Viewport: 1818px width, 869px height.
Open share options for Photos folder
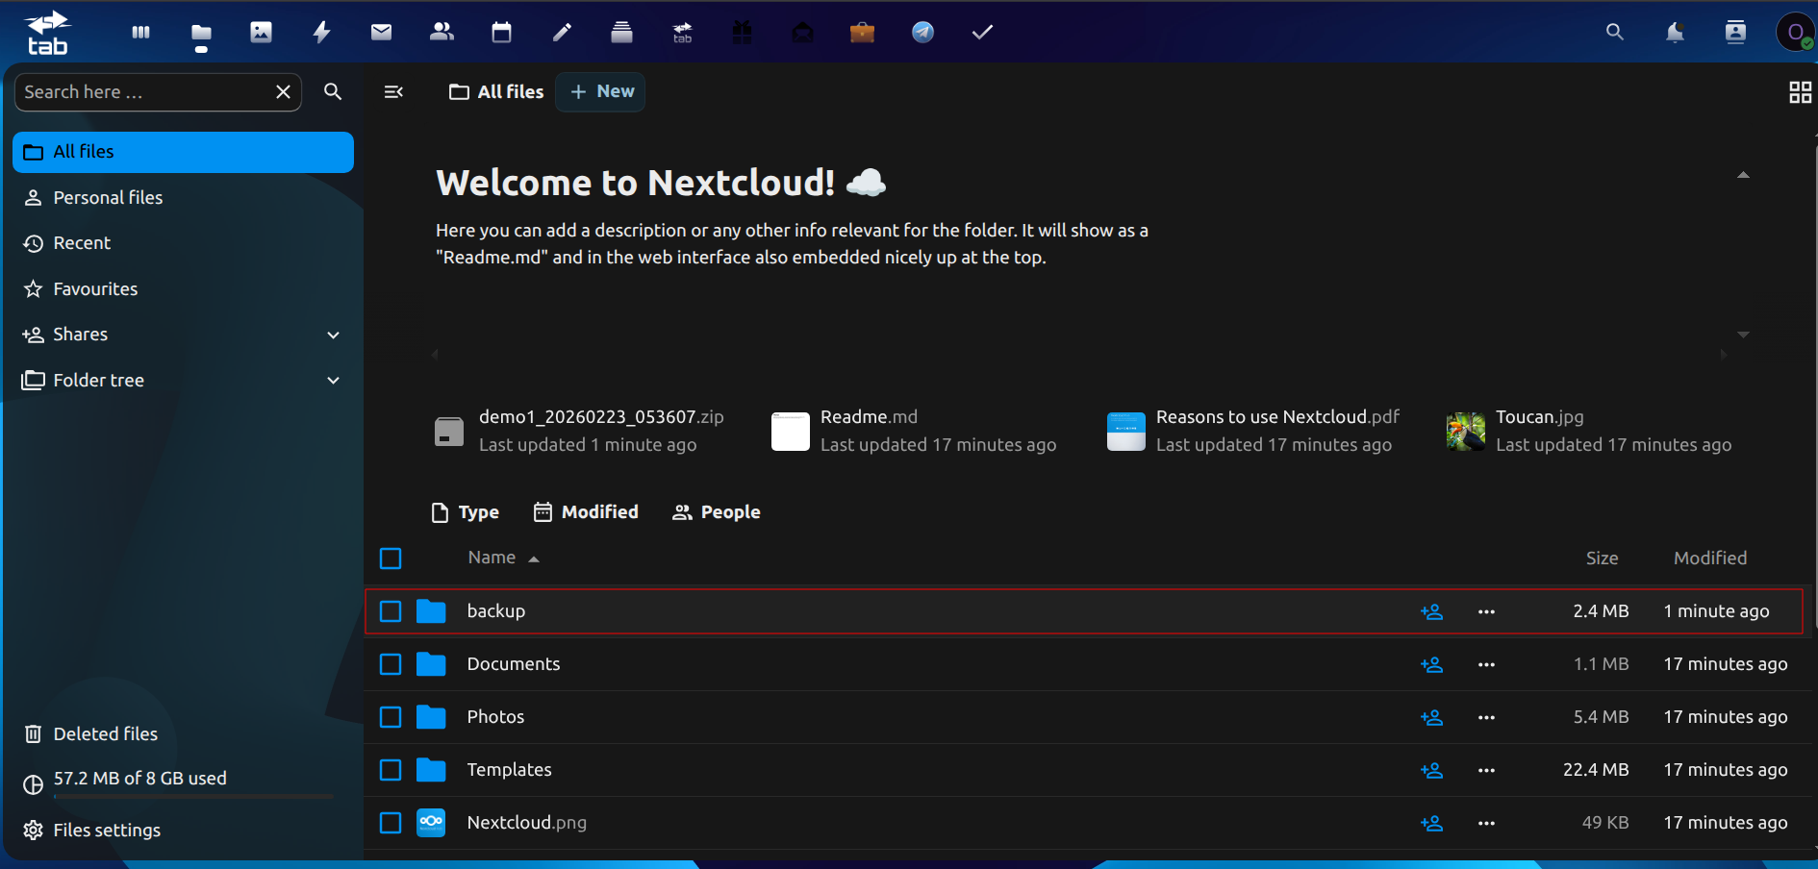click(x=1431, y=717)
